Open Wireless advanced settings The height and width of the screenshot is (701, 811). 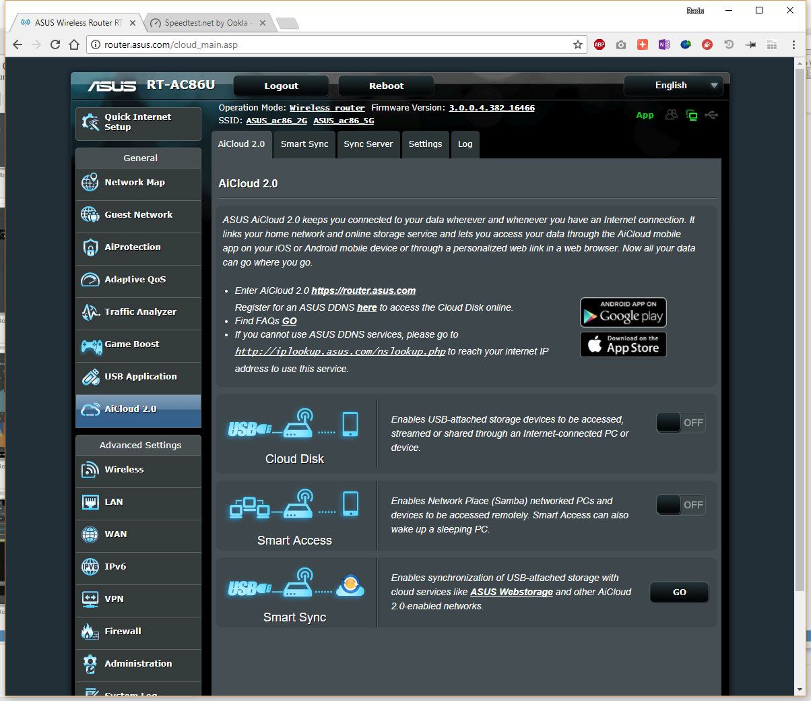pos(138,470)
